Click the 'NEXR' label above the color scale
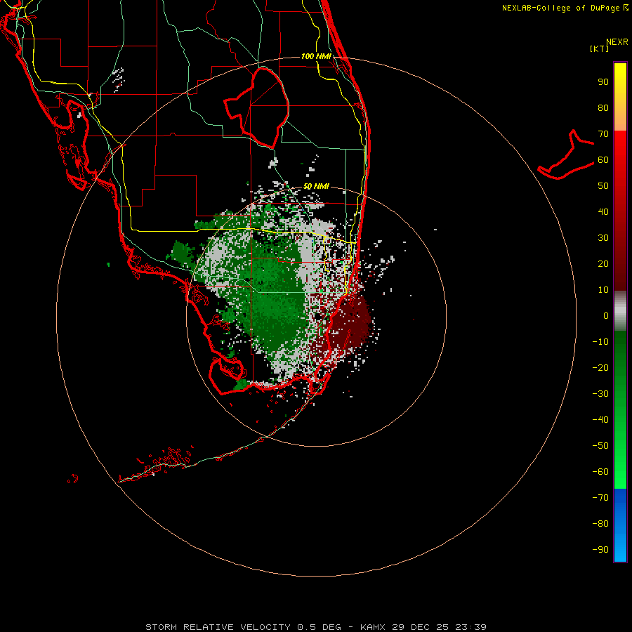This screenshot has width=632, height=632. click(x=617, y=42)
